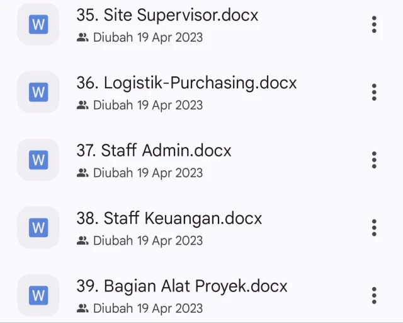Click Word icon for Site Supervisor.docx
The image size is (403, 323).
38,25
